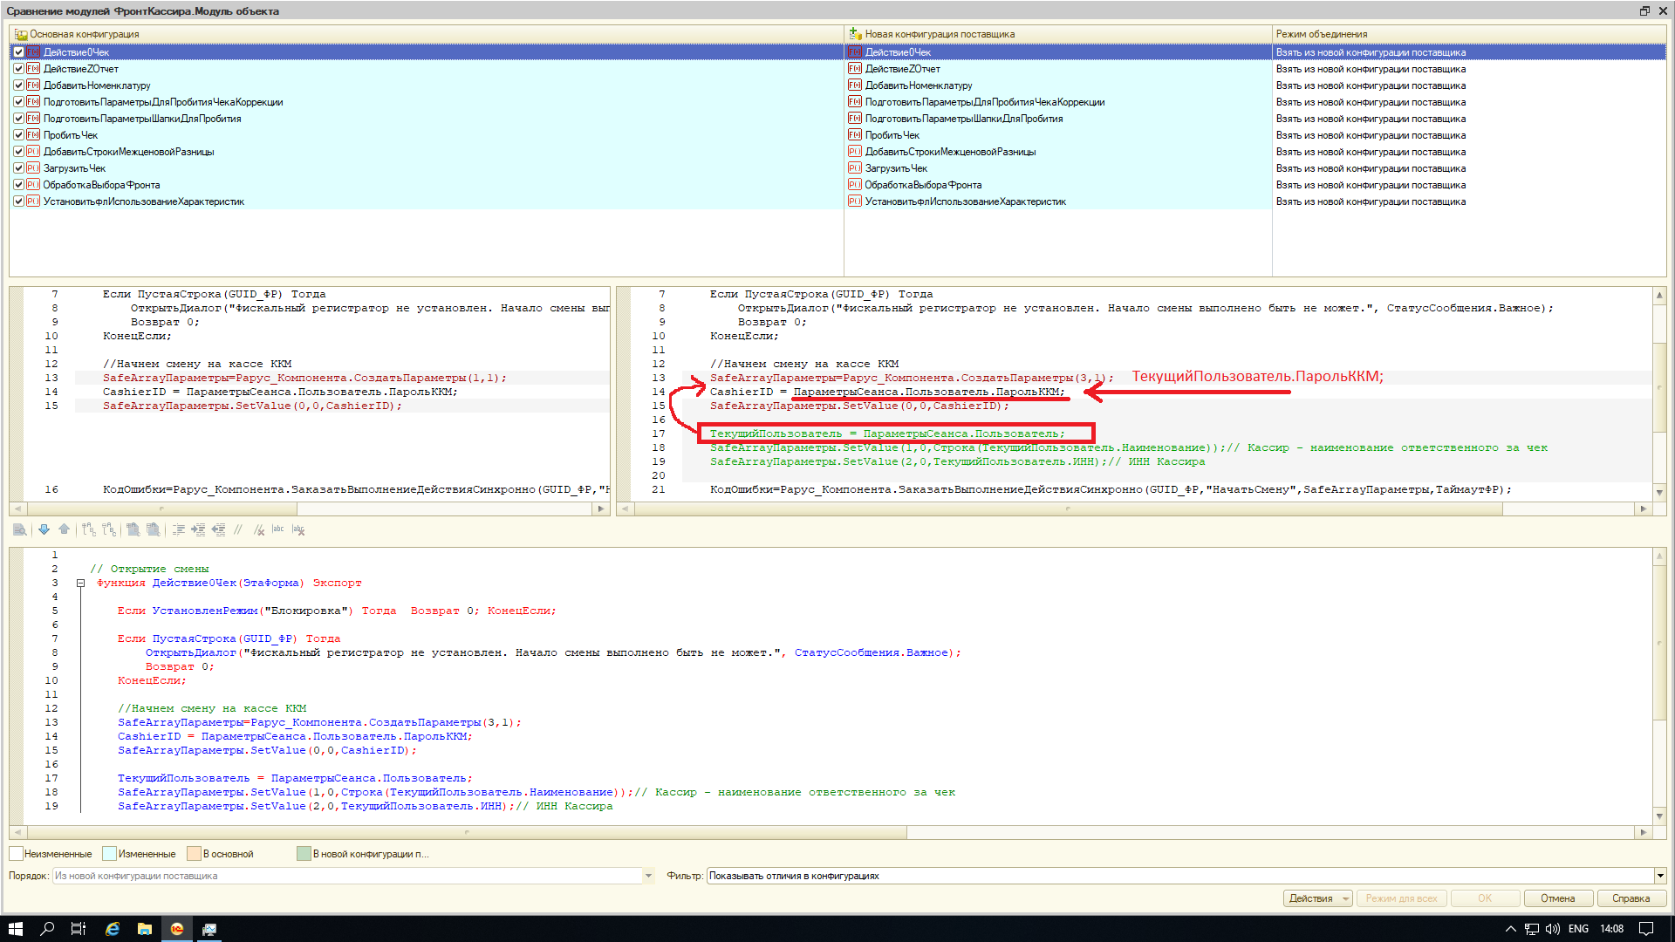Viewport: 1675px width, 942px height.
Task: Go to next difference with blue down arrow
Action: (44, 529)
